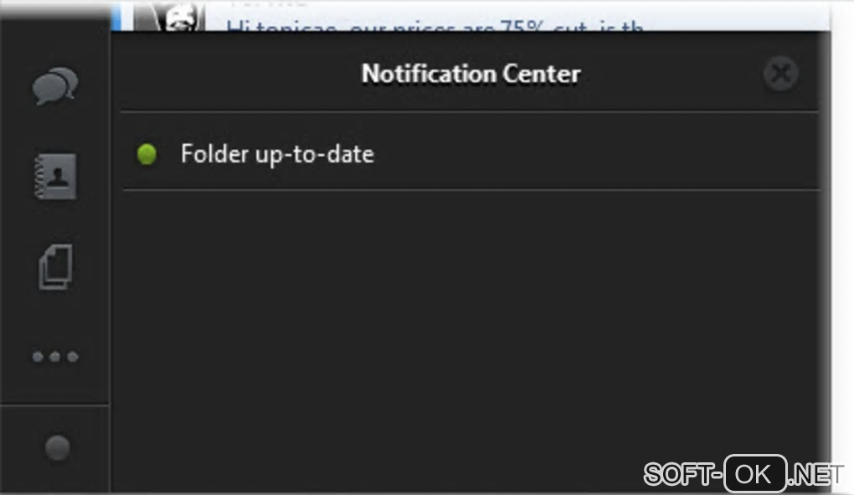Image resolution: width=854 pixels, height=495 pixels.
Task: Close the Notification Center panel
Action: (x=780, y=75)
